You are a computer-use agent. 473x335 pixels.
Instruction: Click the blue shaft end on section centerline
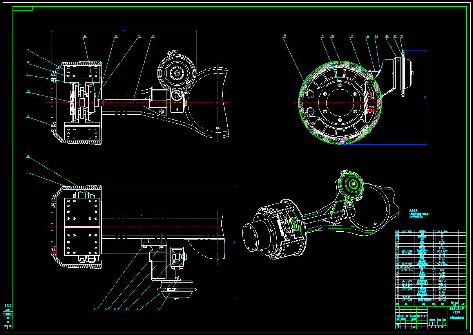(x=103, y=103)
